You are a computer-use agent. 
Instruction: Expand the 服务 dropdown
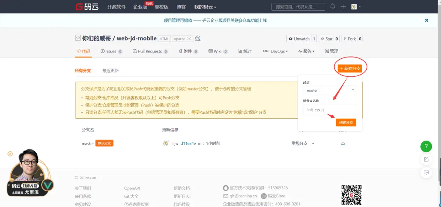[306, 51]
